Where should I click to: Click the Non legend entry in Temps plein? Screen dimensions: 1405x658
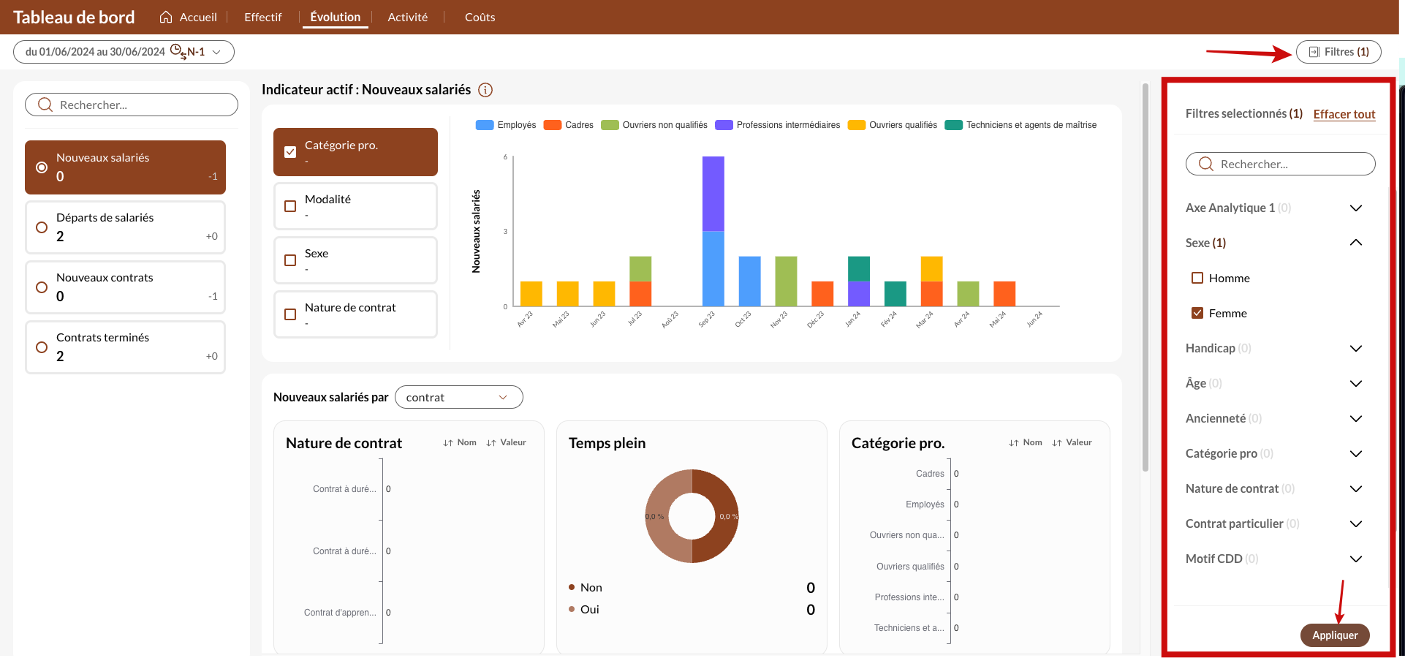(x=586, y=587)
